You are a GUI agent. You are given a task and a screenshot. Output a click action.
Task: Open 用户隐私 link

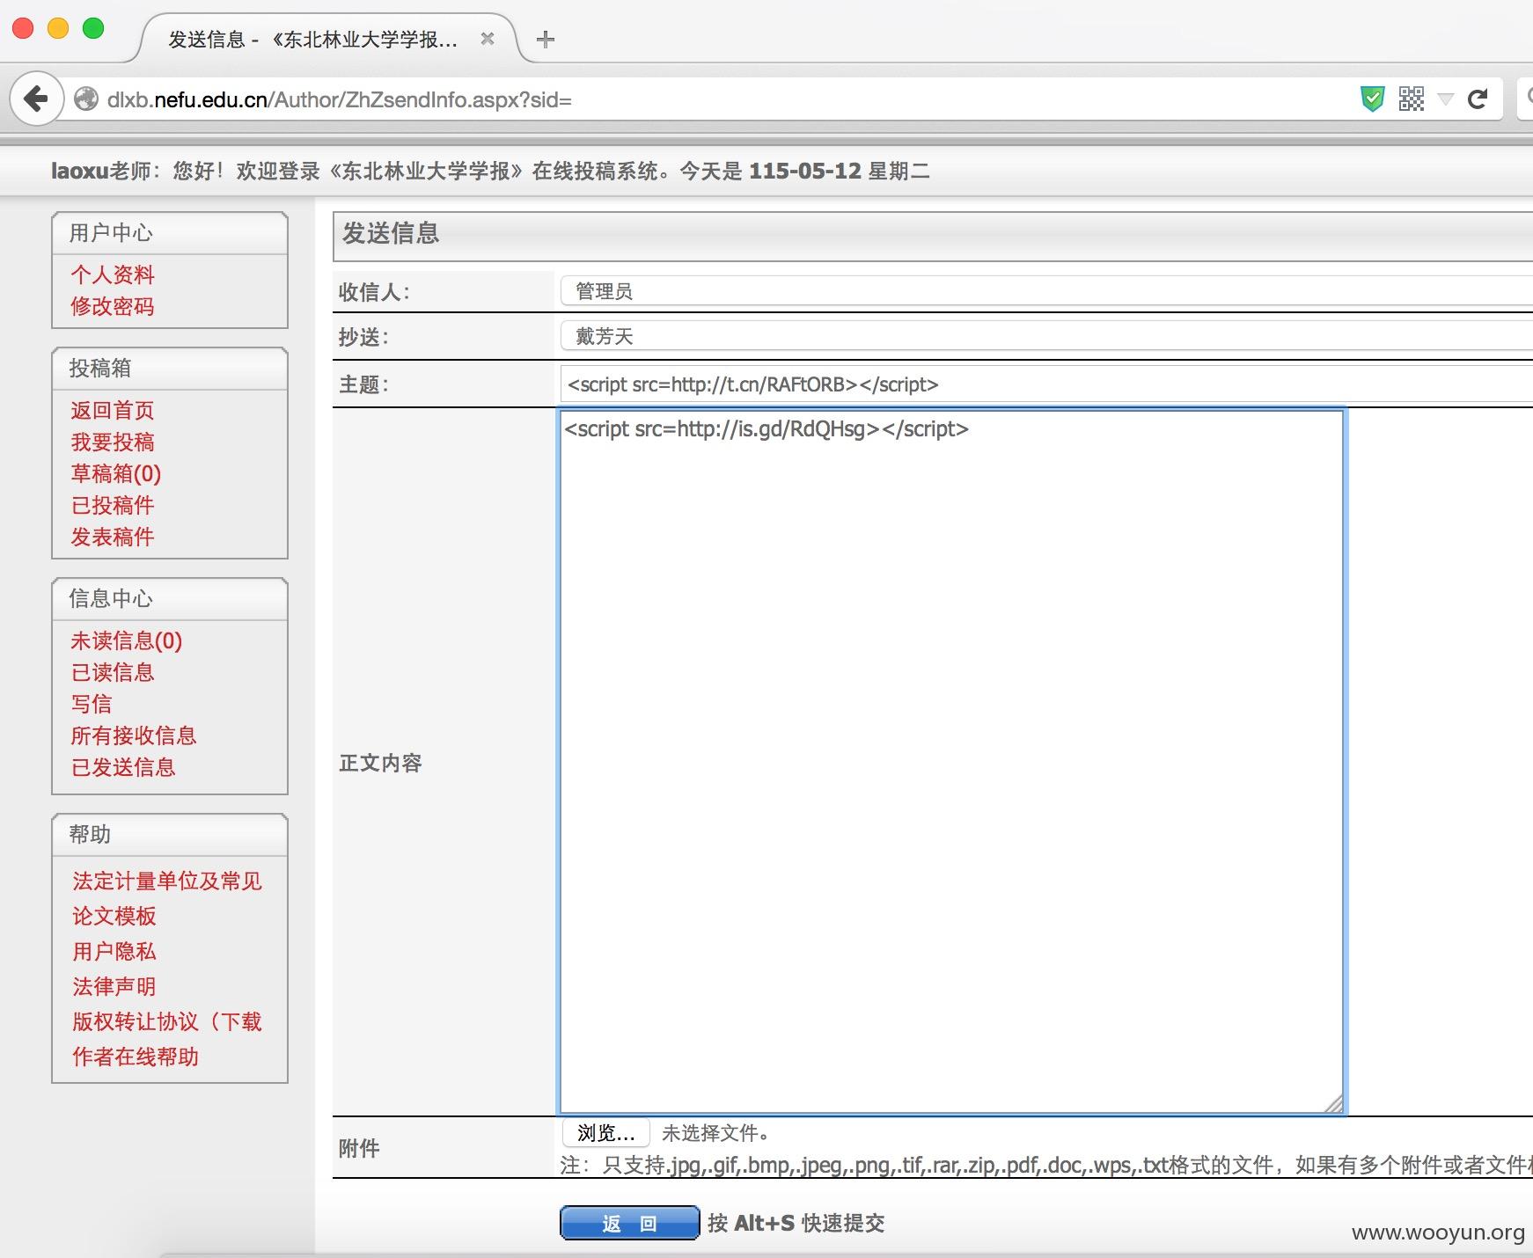click(114, 951)
